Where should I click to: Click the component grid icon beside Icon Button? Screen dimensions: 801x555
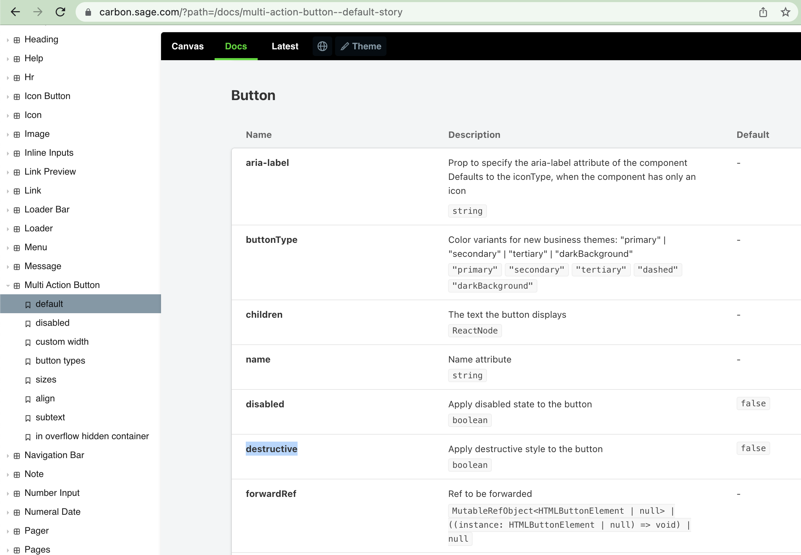point(17,96)
